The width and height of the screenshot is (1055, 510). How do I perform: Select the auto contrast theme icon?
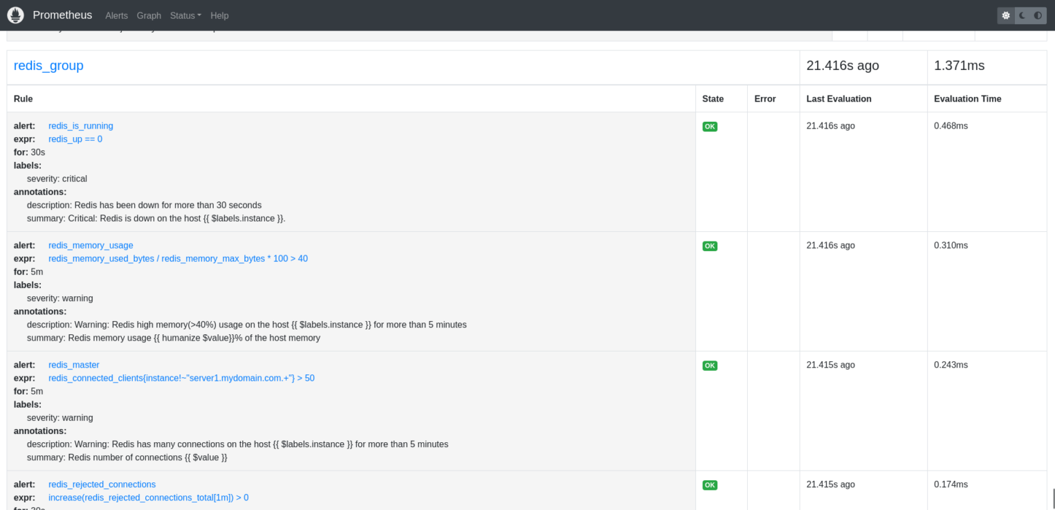1038,15
